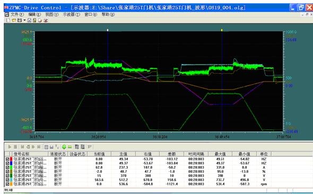Open the 窗口(W) menu

coord(91,14)
